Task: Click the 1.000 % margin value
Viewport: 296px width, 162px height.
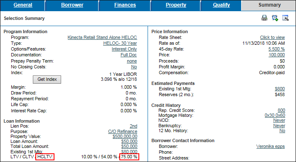Action: (x=128, y=87)
